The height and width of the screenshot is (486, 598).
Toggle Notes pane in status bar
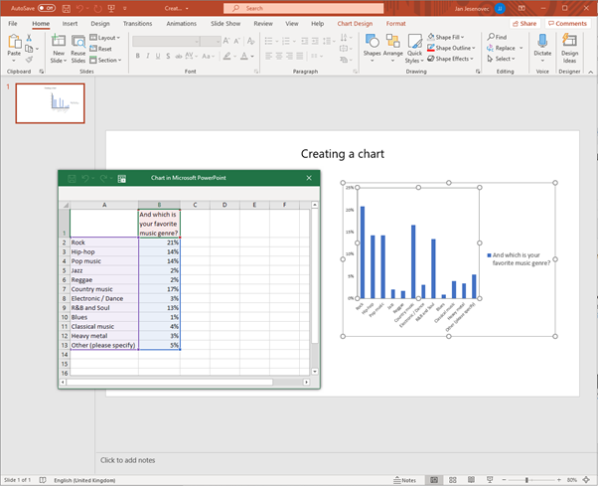404,479
